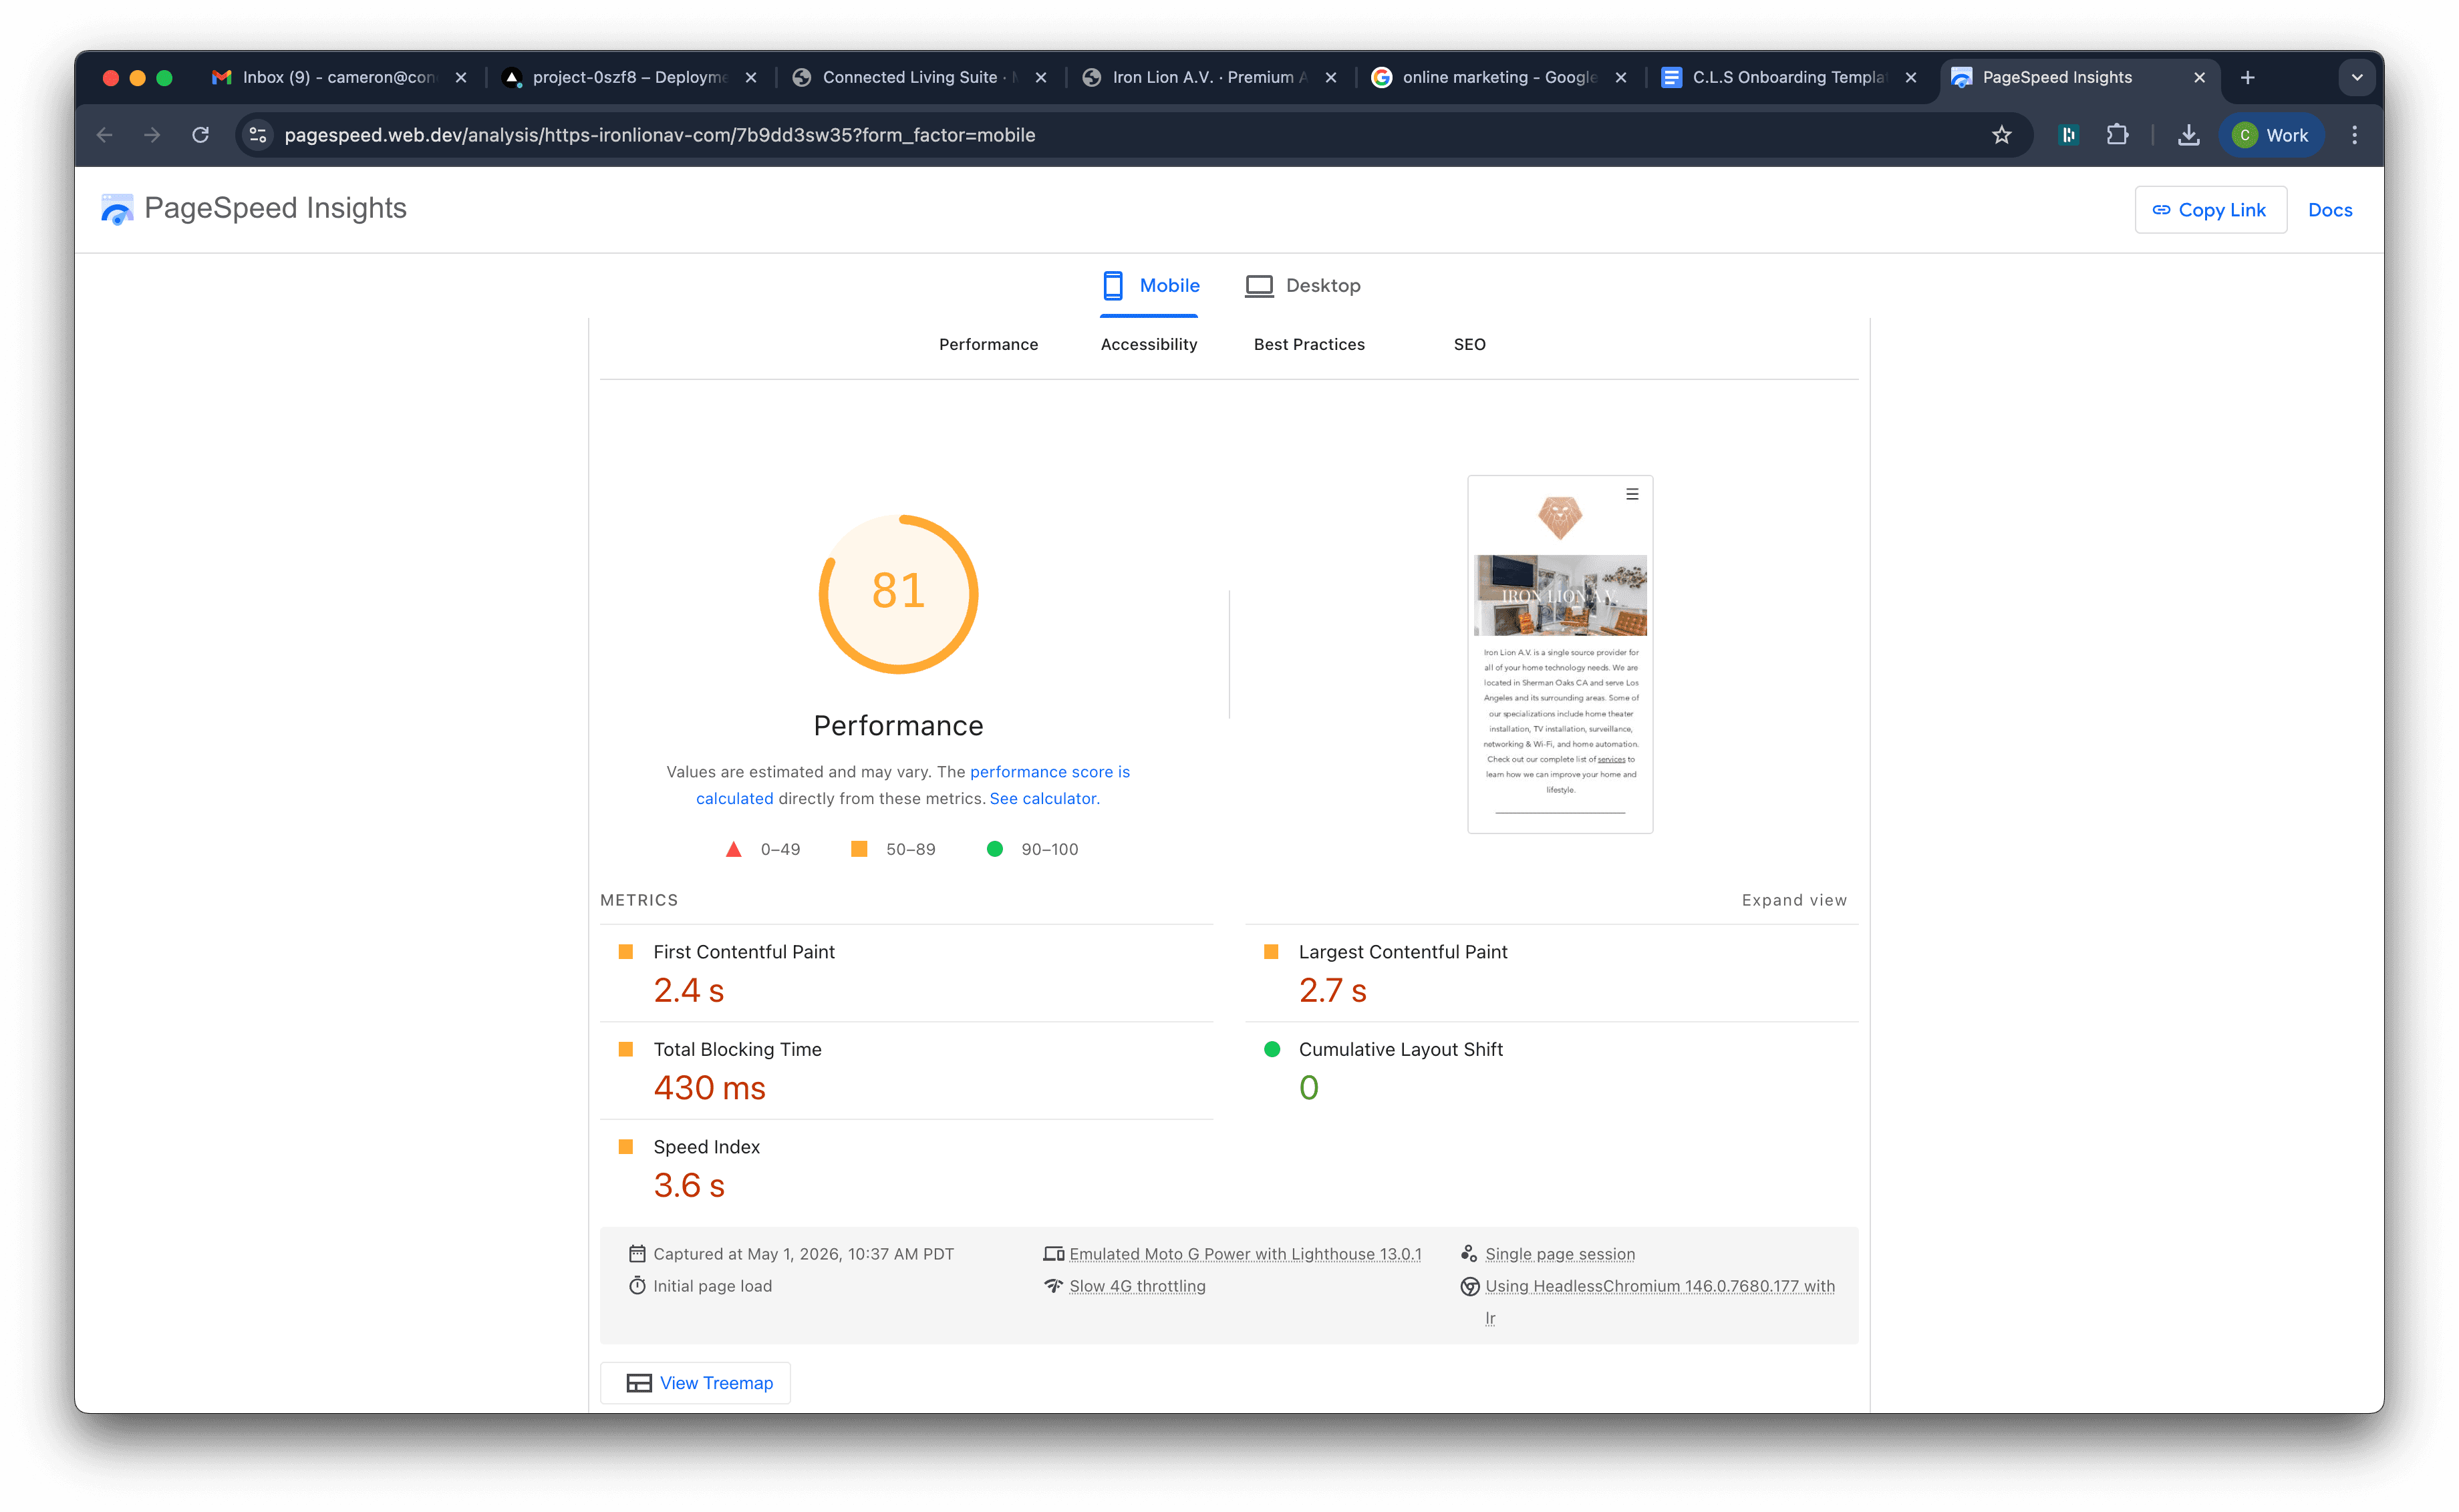Close the Connected Living Suite tab

pyautogui.click(x=1040, y=77)
